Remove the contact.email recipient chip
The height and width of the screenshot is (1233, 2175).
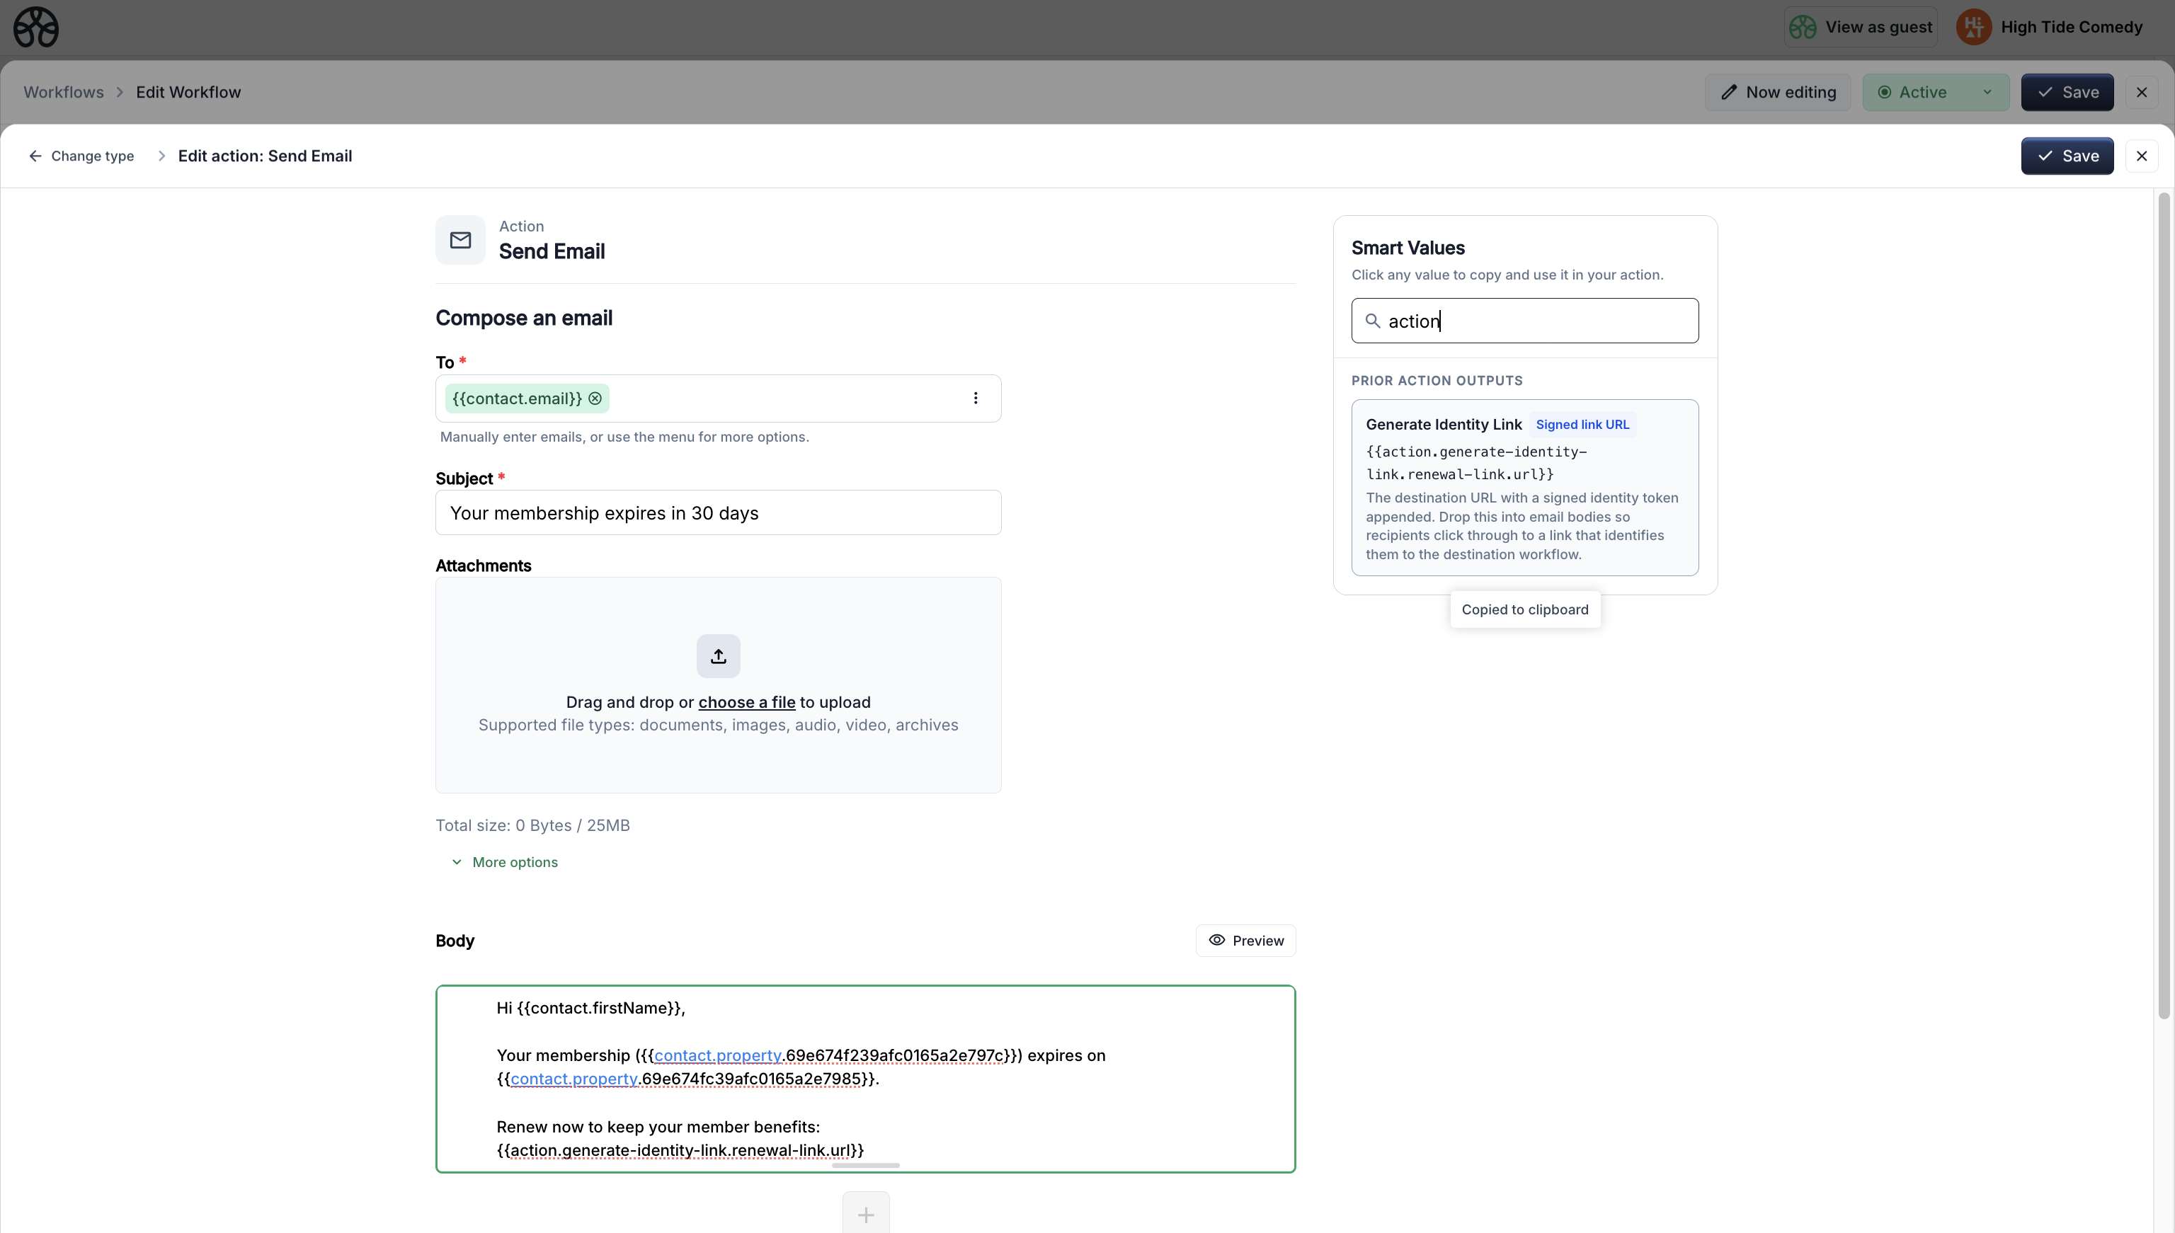point(595,399)
